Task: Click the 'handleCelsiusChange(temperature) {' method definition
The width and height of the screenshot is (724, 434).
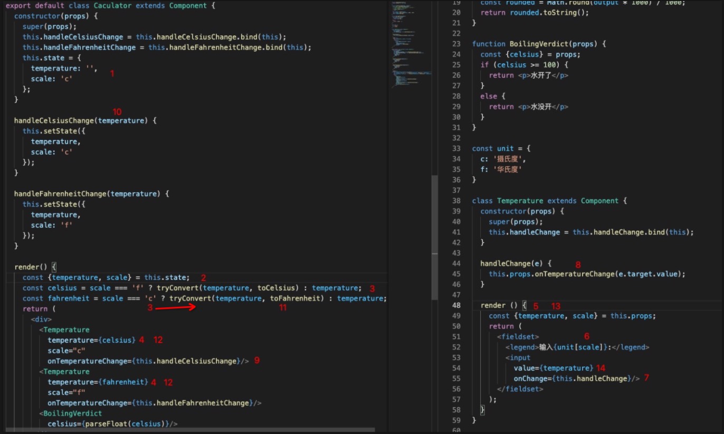Action: point(85,120)
